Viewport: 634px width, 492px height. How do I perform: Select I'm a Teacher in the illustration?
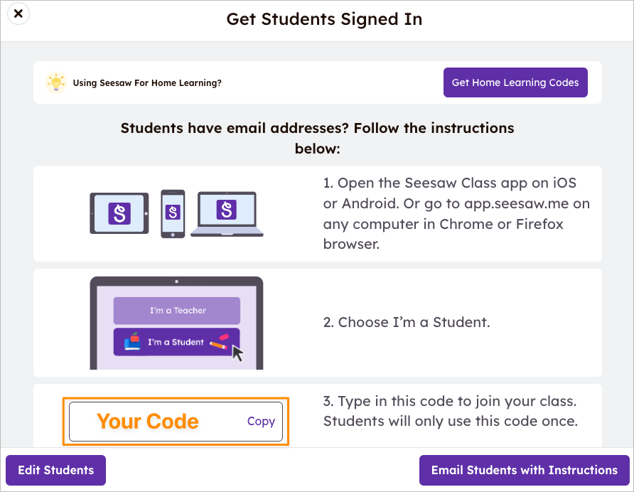click(177, 311)
